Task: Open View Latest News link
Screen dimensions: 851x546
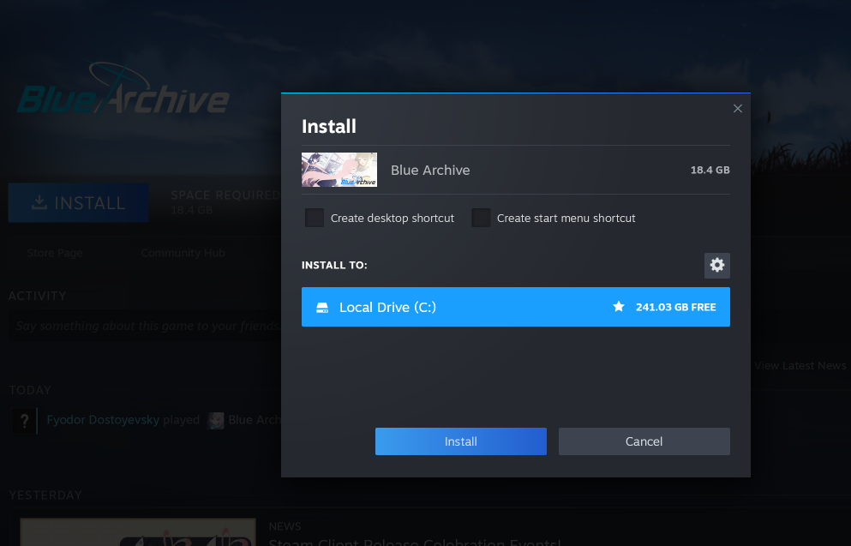Action: [800, 366]
